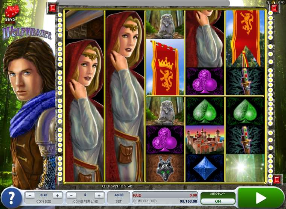The height and width of the screenshot is (209, 286).
Task: Select the silver wolf mask symbol
Action: point(165,168)
